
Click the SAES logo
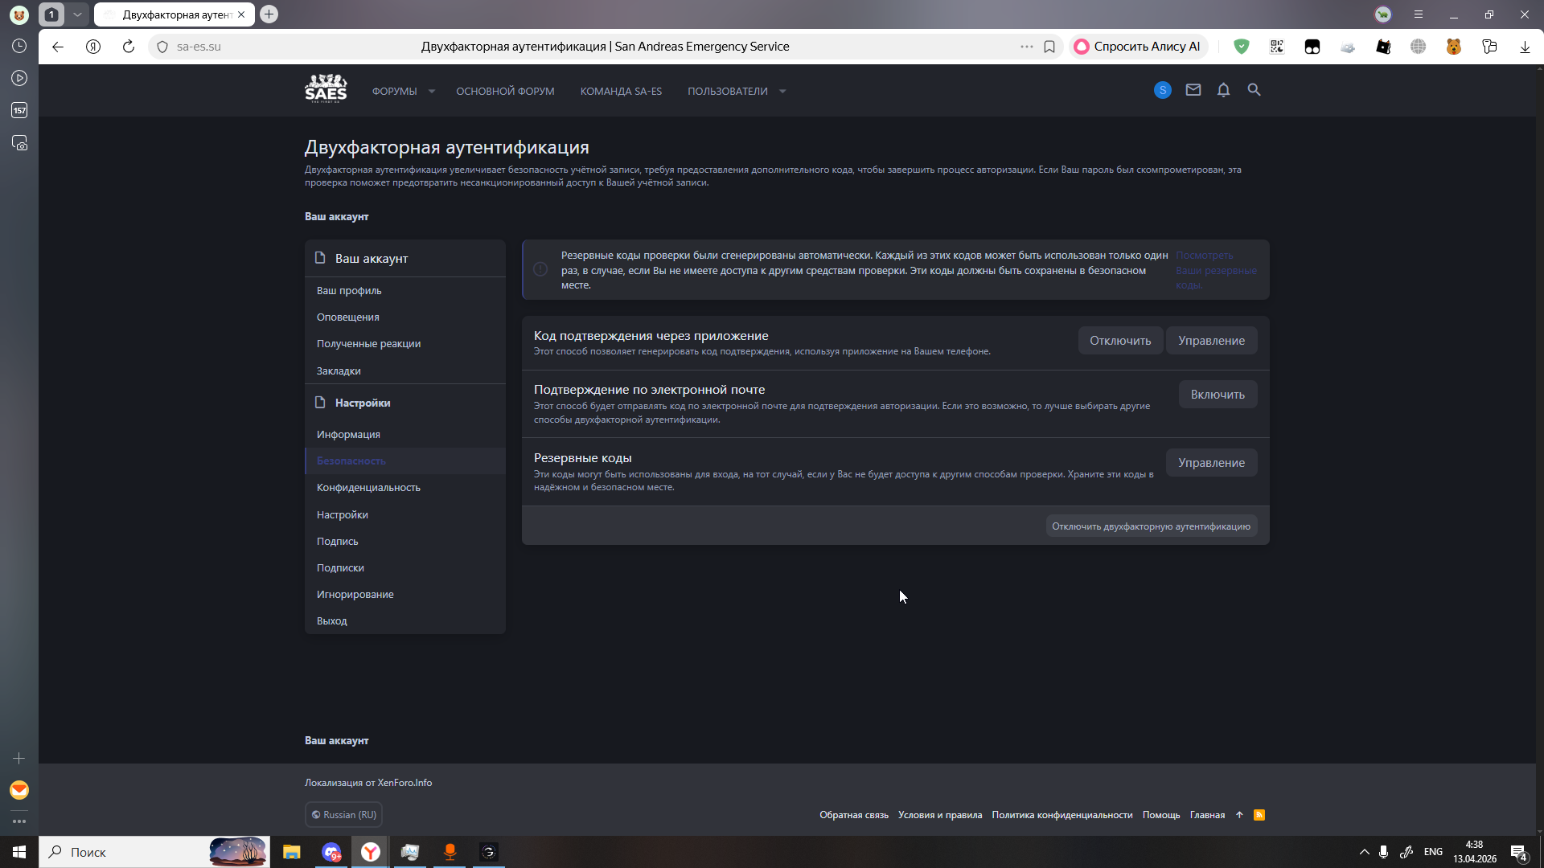(x=326, y=88)
